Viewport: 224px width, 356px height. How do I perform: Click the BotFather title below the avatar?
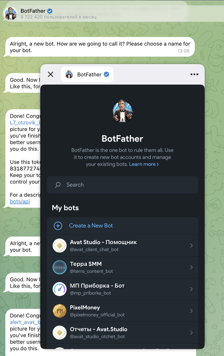click(x=122, y=139)
